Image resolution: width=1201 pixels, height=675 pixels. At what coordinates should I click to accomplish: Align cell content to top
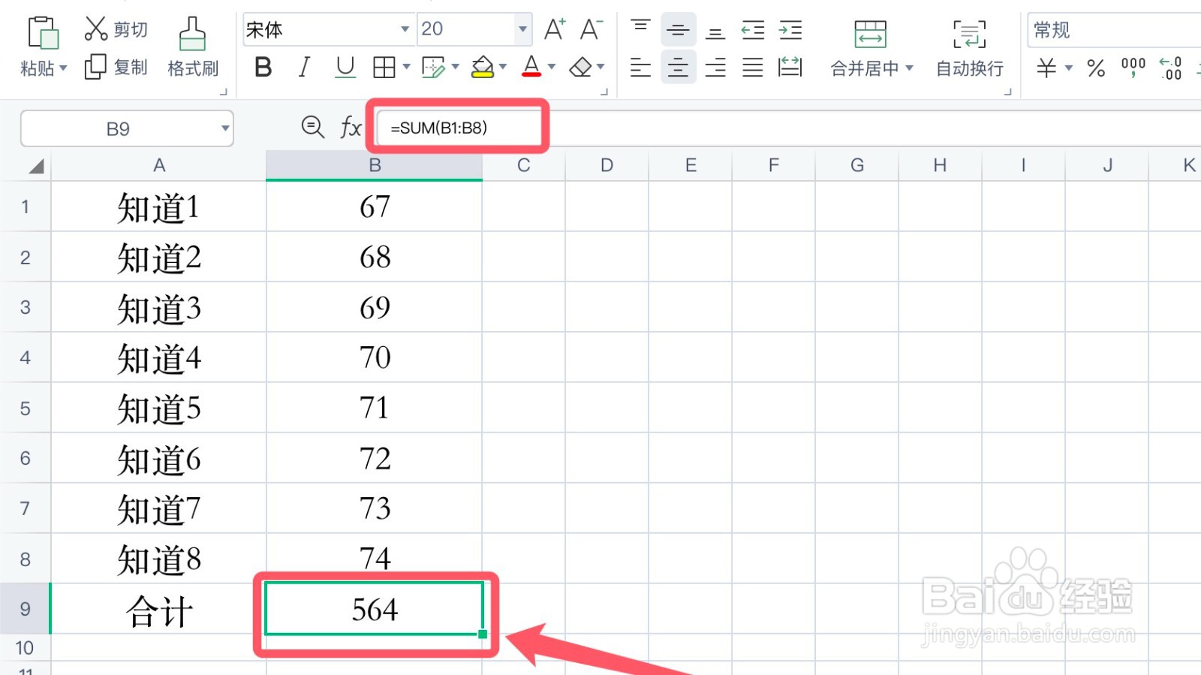[x=640, y=29]
